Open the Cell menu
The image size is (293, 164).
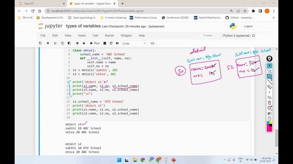[95, 36]
